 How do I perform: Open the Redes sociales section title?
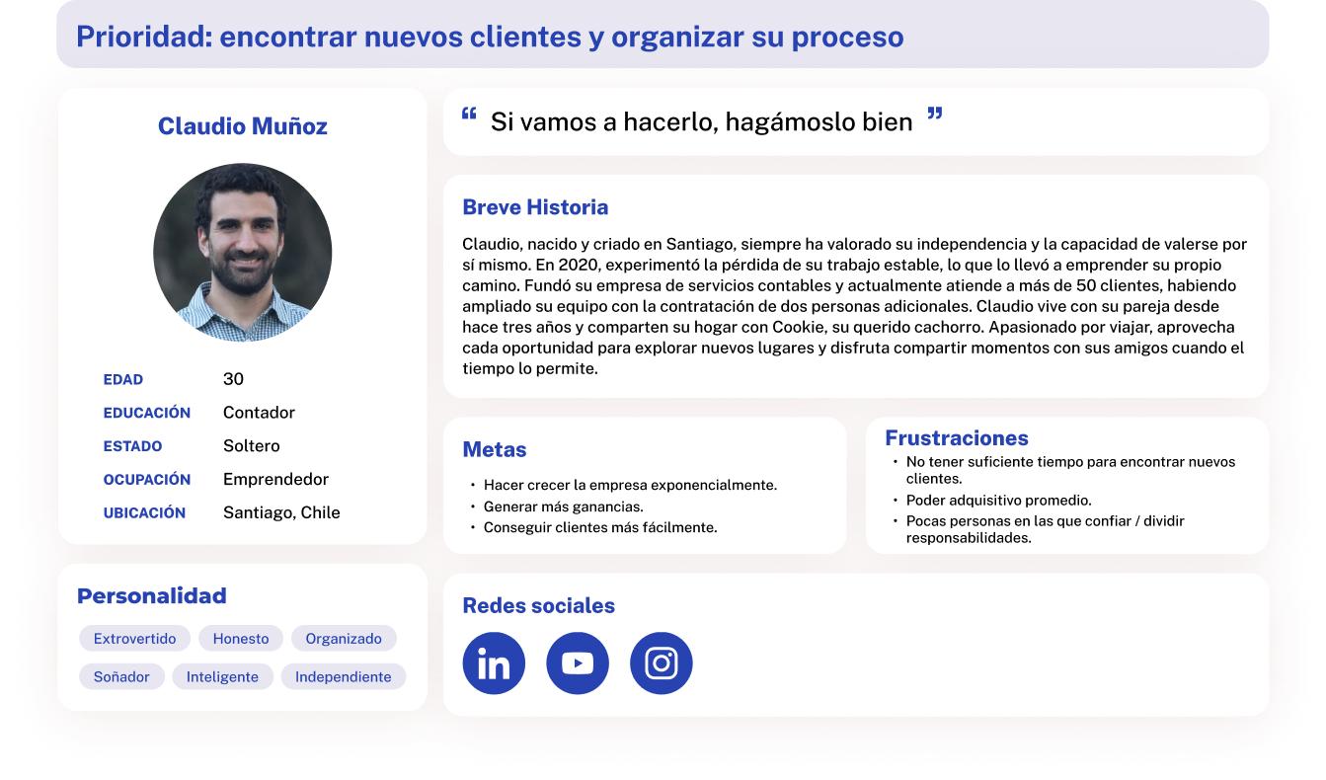(538, 604)
